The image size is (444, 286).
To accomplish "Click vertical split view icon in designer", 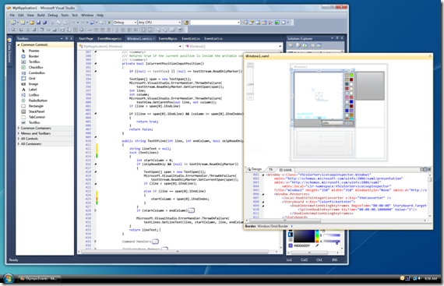I will click(421, 169).
